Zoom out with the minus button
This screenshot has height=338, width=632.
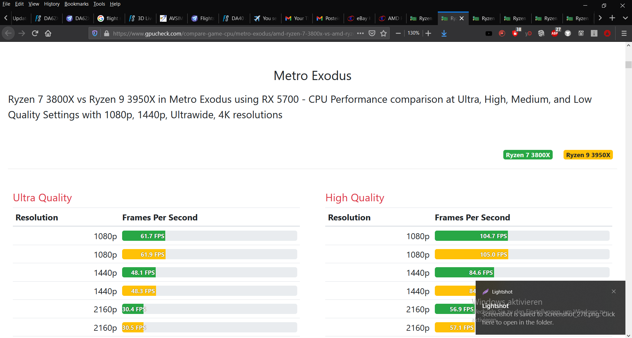click(398, 33)
